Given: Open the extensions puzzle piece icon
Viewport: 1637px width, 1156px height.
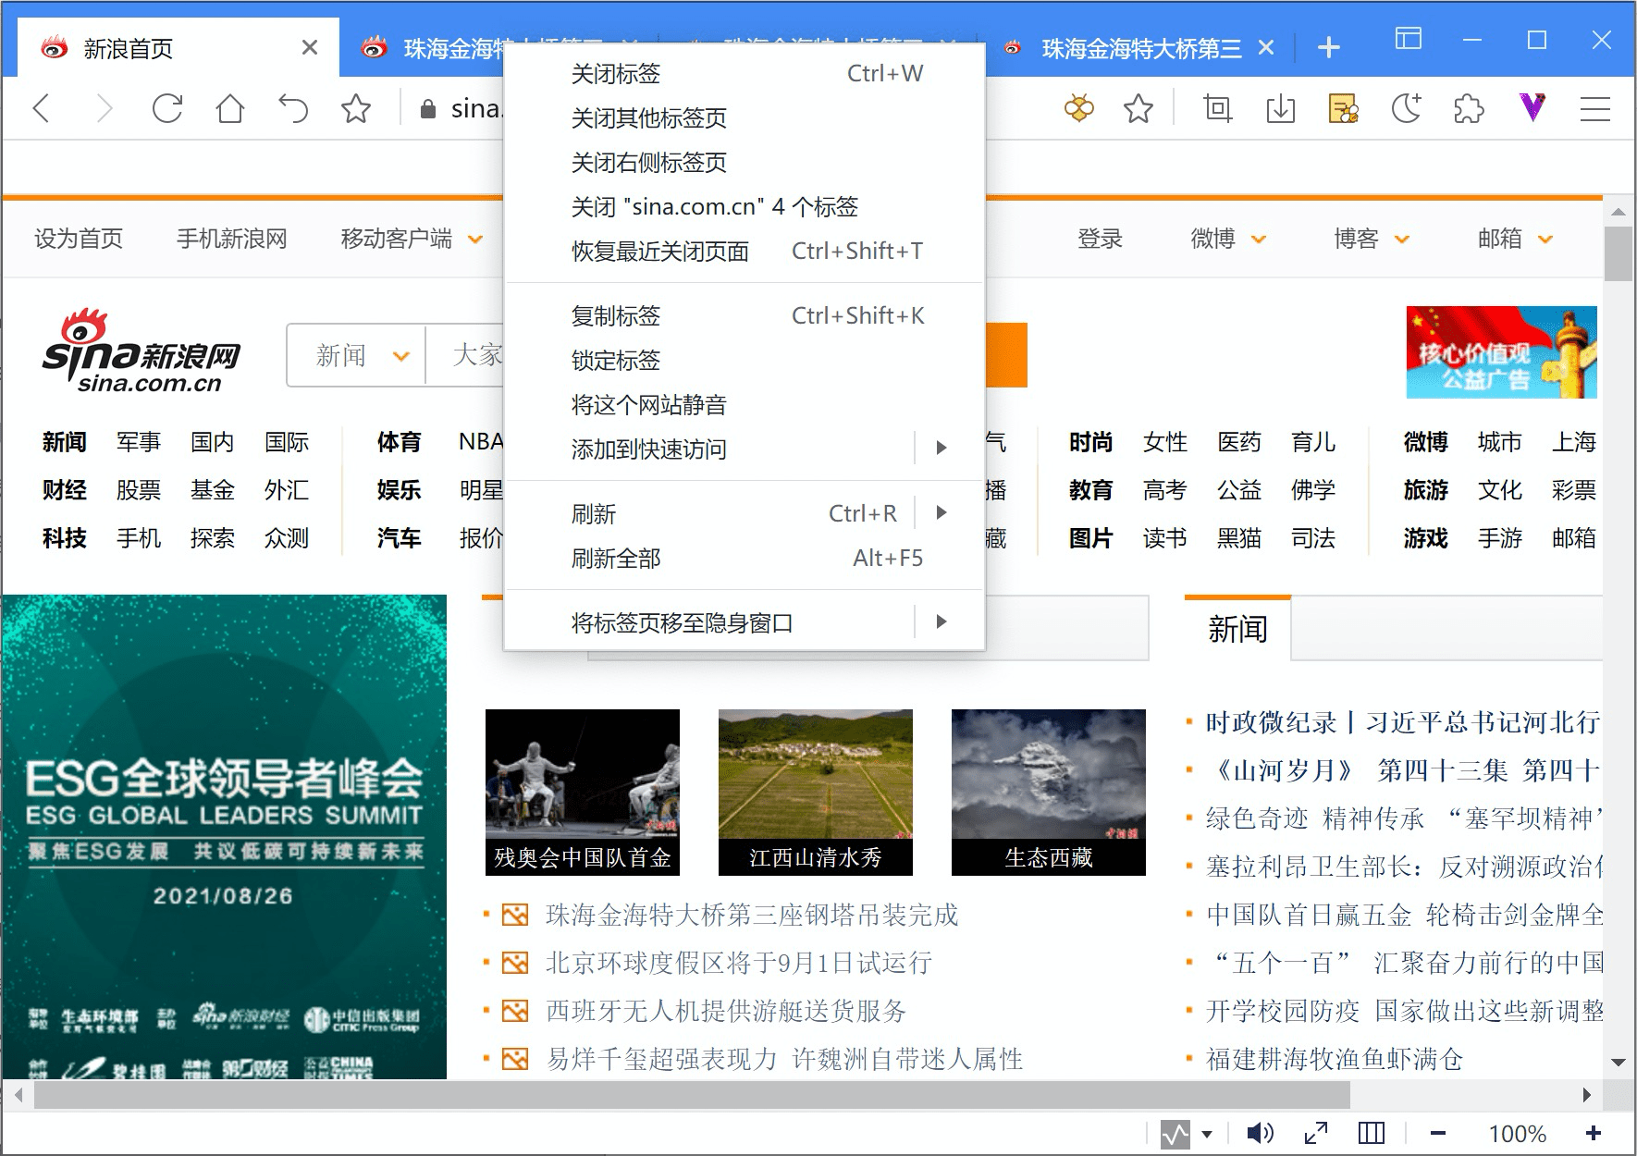Looking at the screenshot, I should (1470, 109).
